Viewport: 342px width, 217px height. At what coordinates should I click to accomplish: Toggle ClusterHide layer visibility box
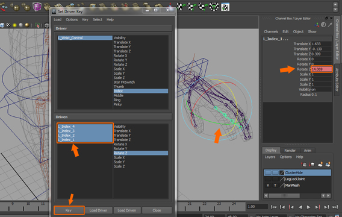click(x=268, y=172)
